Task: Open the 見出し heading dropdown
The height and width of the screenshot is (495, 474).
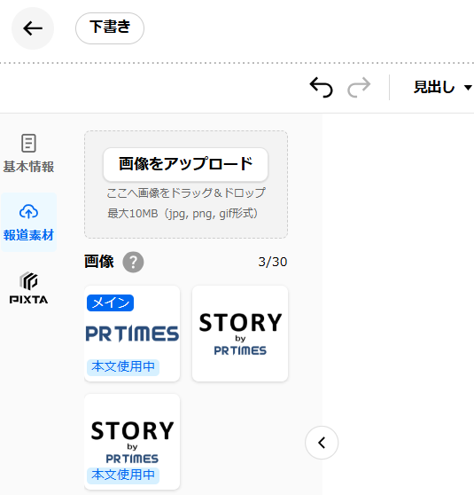Action: tap(442, 87)
